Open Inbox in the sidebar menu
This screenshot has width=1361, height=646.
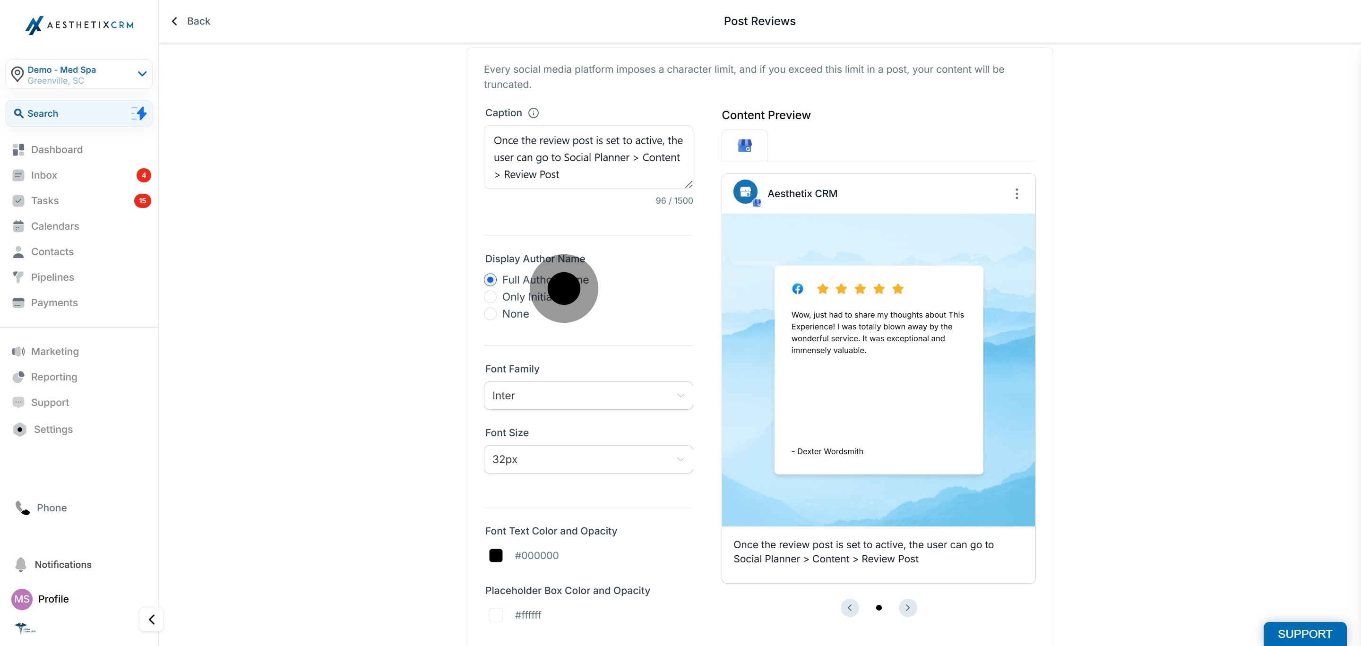coord(44,175)
